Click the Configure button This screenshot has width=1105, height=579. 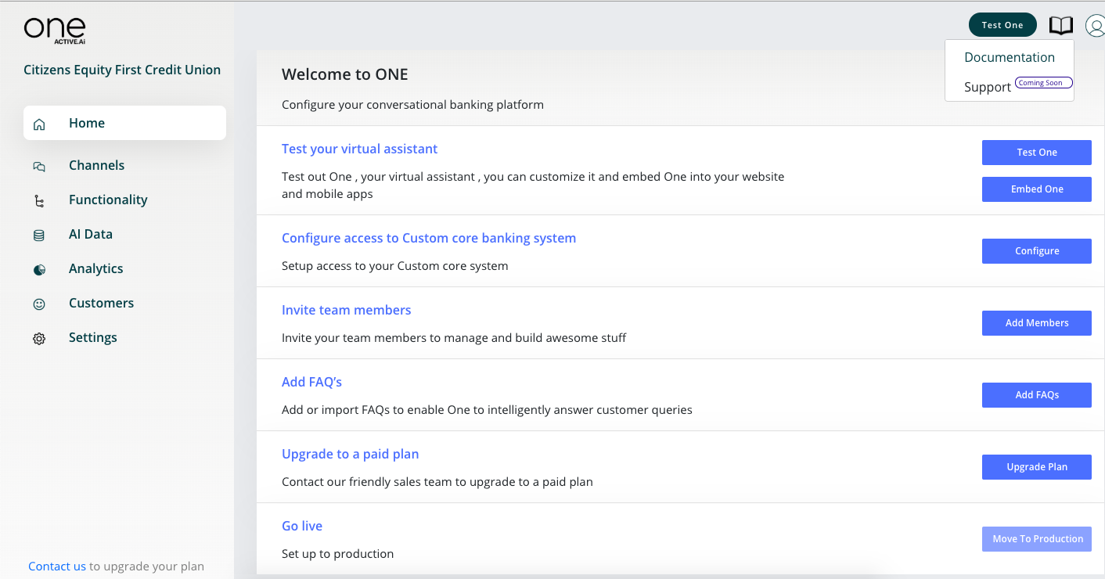1037,251
